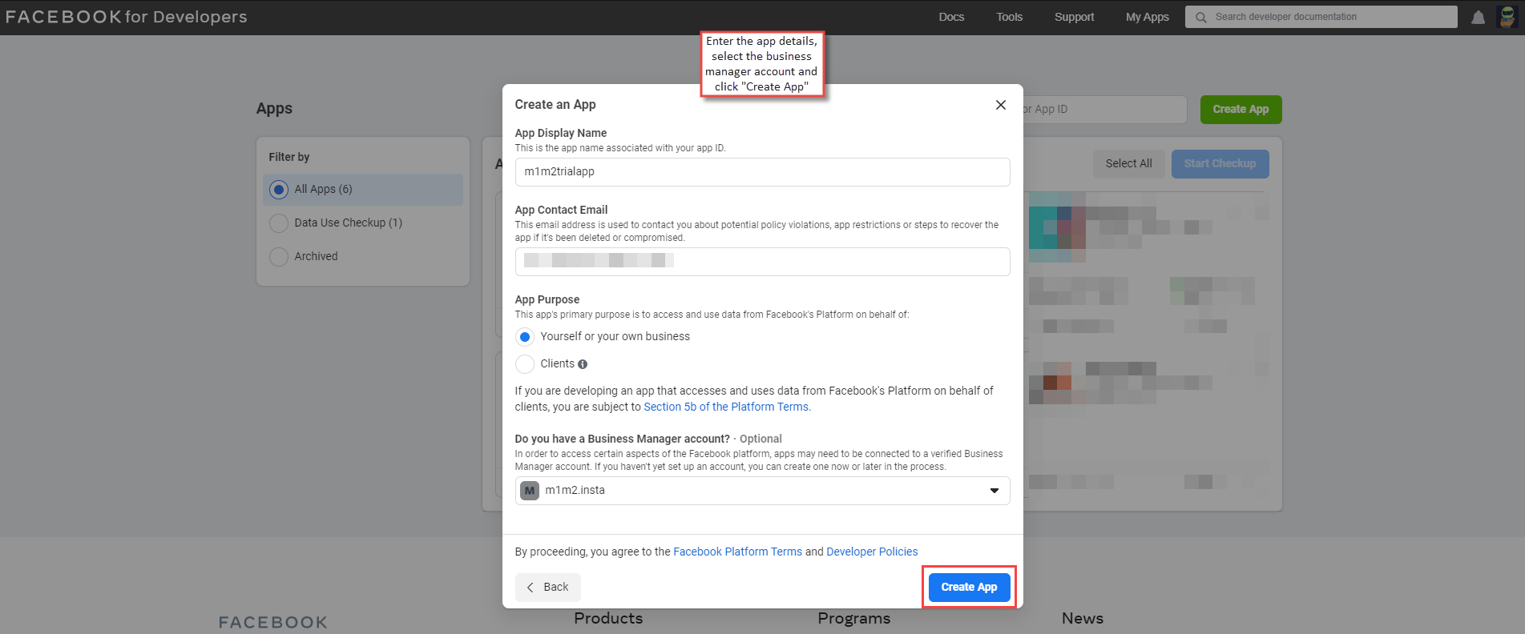Viewport: 1525px width, 634px height.
Task: Click the News footer heading
Action: pos(1082,619)
